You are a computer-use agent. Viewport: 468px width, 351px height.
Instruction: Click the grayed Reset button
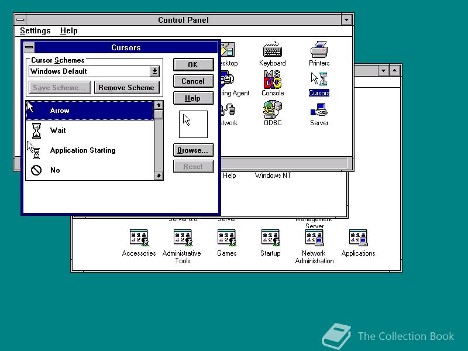click(x=193, y=167)
